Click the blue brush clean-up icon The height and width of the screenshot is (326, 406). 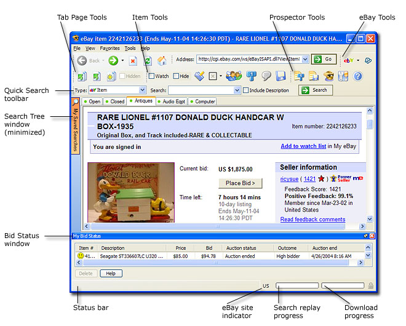tap(199, 76)
